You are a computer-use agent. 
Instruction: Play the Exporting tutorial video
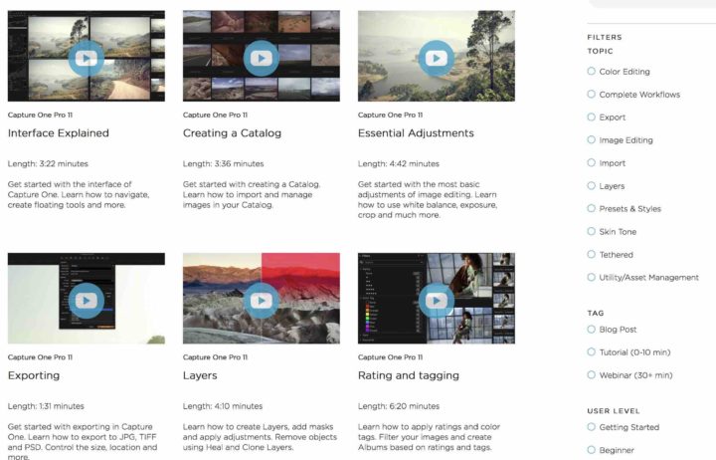[87, 301]
